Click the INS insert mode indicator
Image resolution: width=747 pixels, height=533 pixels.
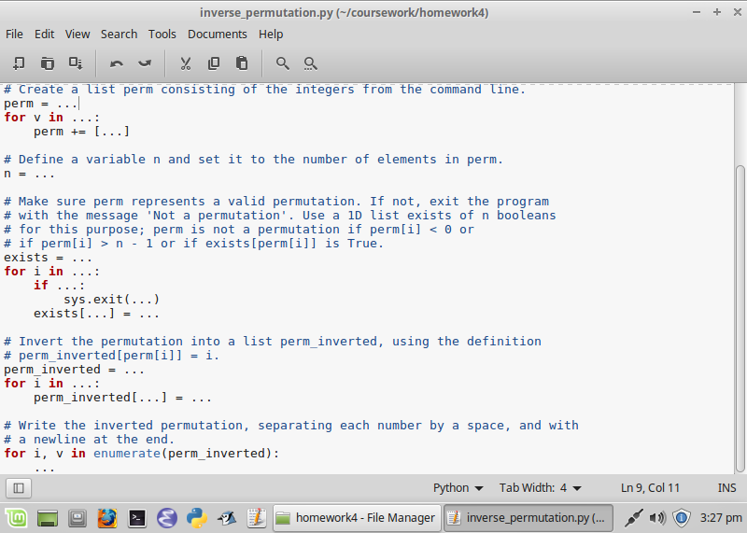pos(727,488)
